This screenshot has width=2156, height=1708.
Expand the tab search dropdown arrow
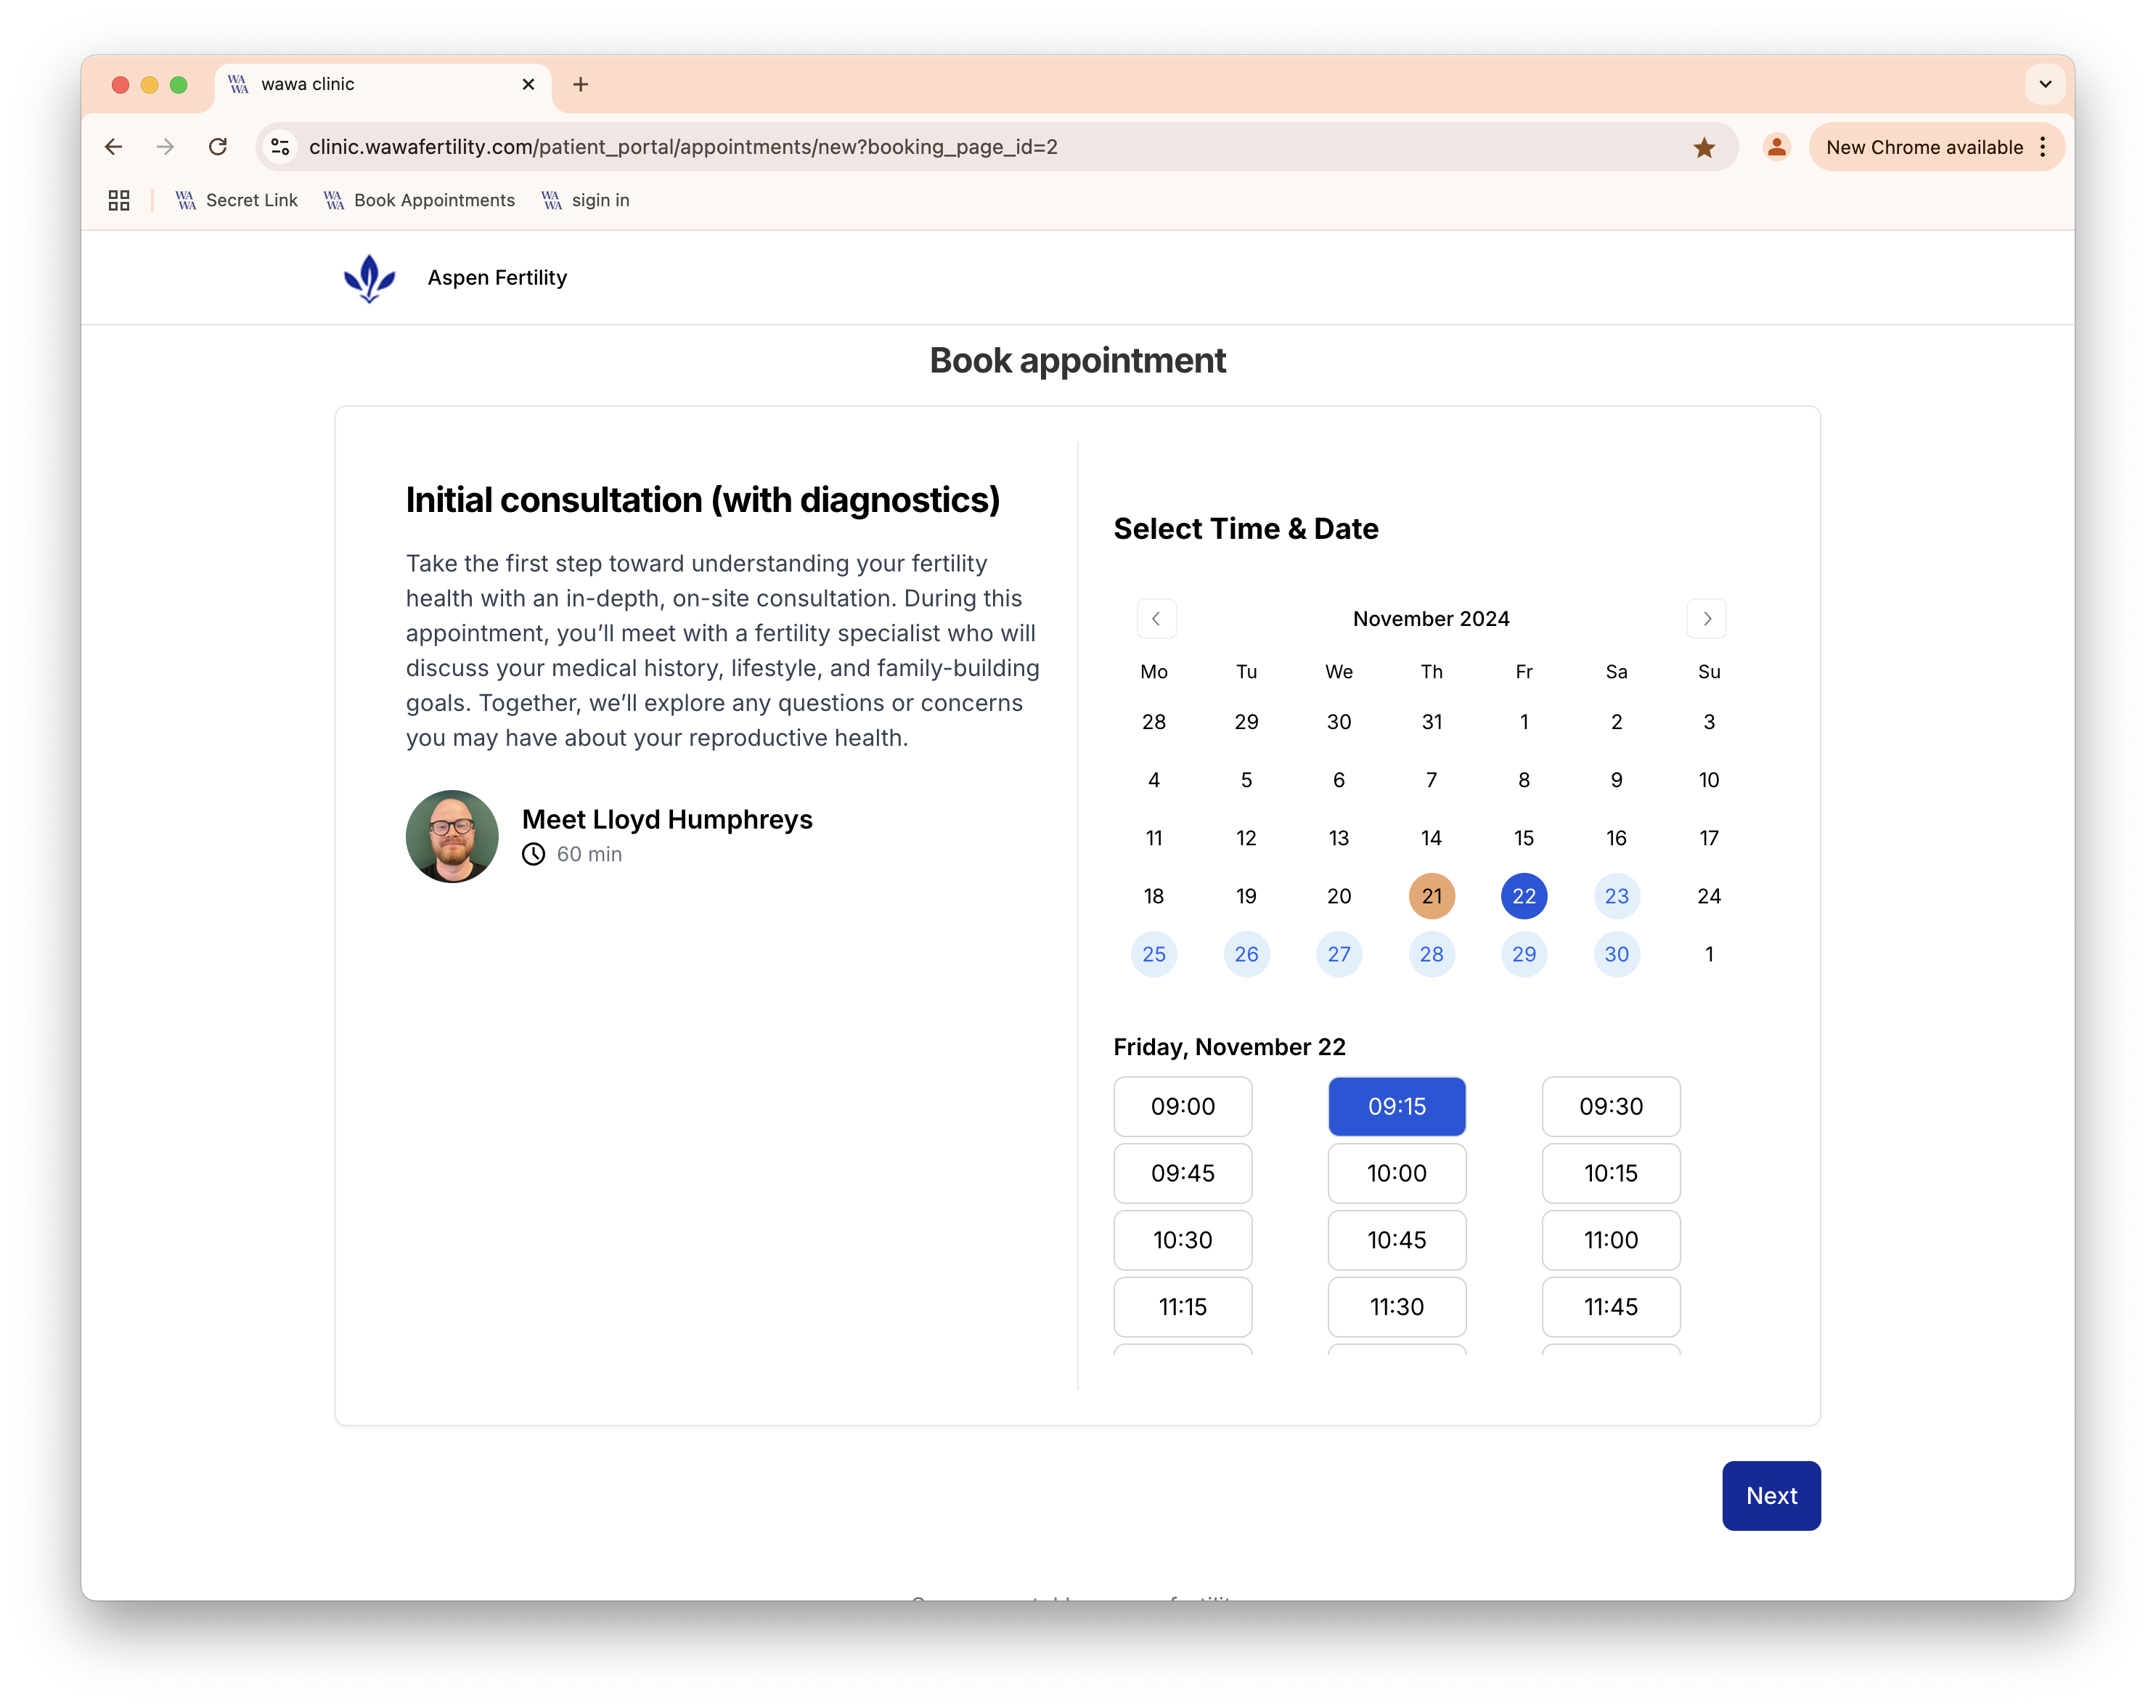[2045, 85]
